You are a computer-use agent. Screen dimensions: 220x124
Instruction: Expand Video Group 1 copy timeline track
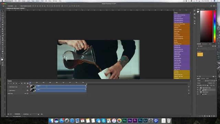8,87
